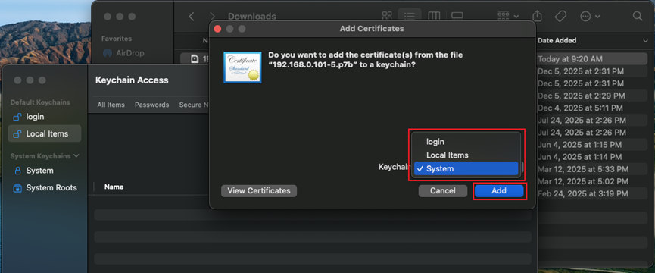Screen dimensions: 655x273
Task: Click the login keychain unlocked padlock icon
Action: [x=17, y=117]
